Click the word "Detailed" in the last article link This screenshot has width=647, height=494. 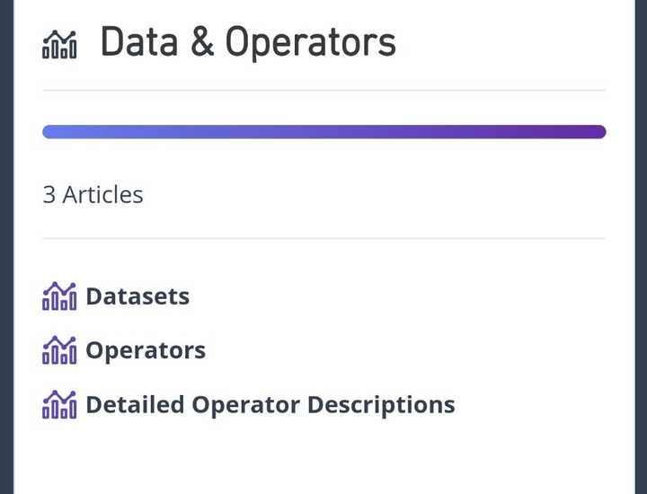tap(135, 404)
